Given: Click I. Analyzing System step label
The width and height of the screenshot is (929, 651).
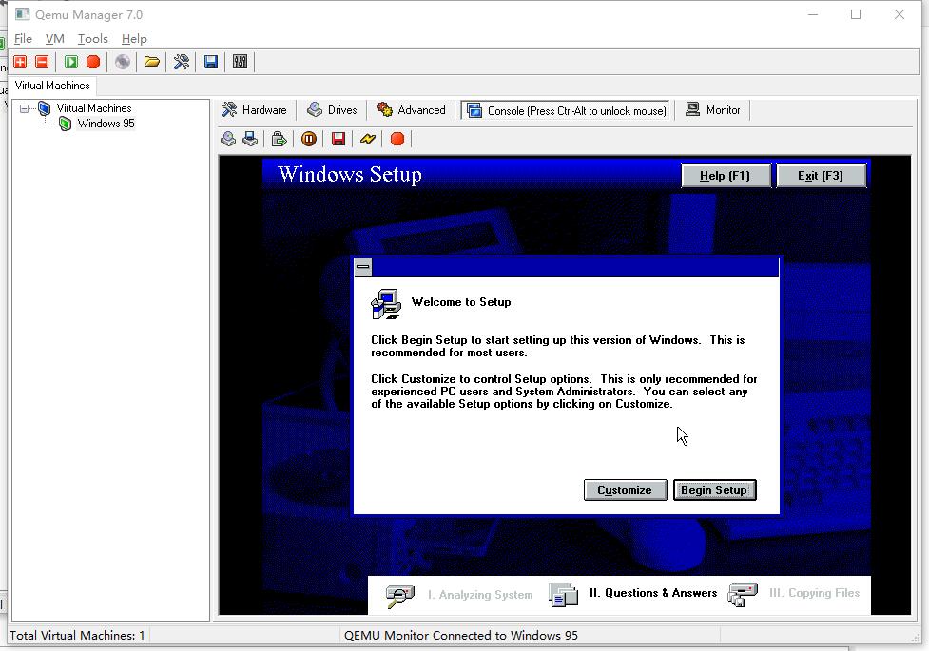Looking at the screenshot, I should coord(480,595).
